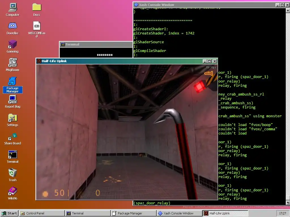
Task: Minimize the Xash Console Window
Action: click(x=278, y=5)
